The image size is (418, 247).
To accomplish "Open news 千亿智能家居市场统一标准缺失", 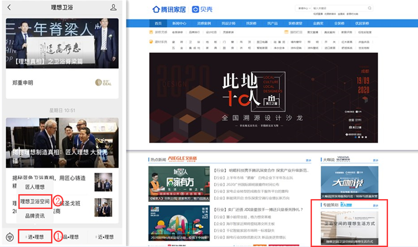I will tap(244, 230).
